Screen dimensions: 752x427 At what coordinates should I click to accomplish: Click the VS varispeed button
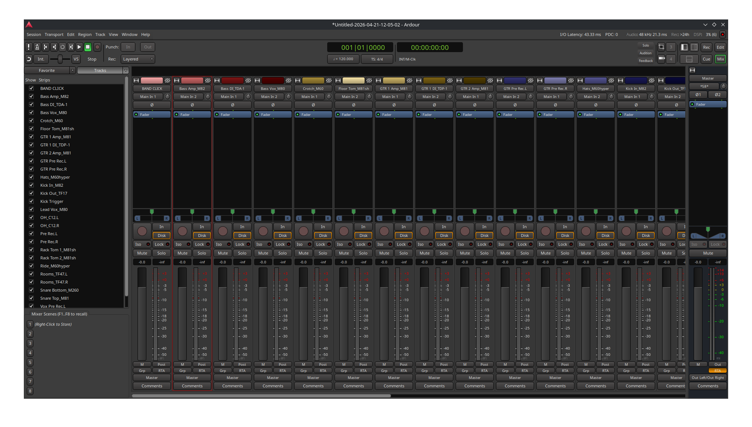click(x=76, y=59)
